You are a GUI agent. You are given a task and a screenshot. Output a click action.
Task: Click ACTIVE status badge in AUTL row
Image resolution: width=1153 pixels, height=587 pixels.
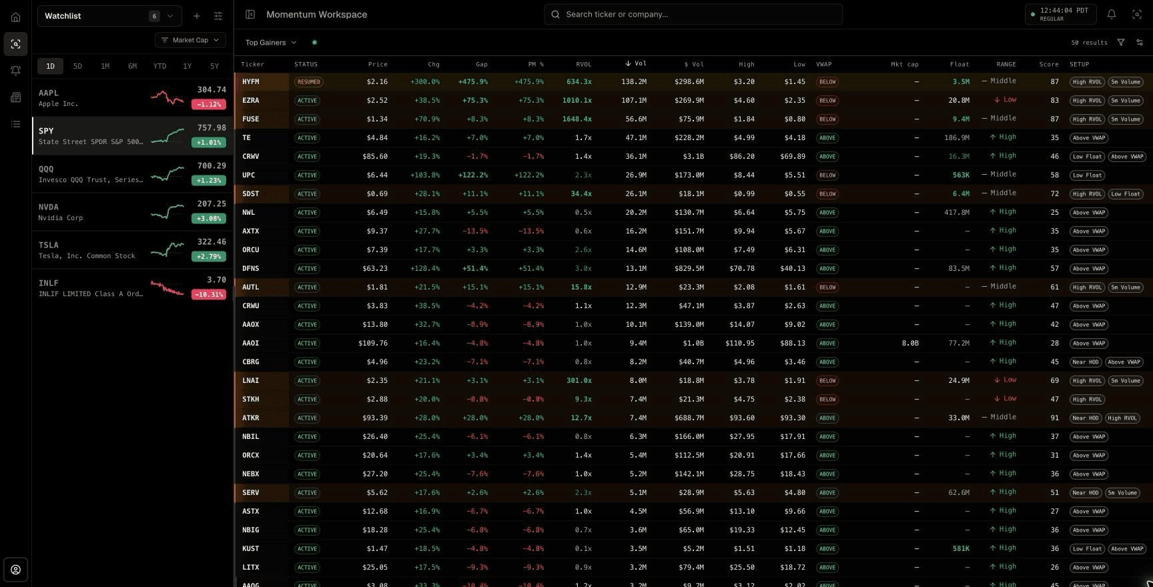(x=307, y=287)
